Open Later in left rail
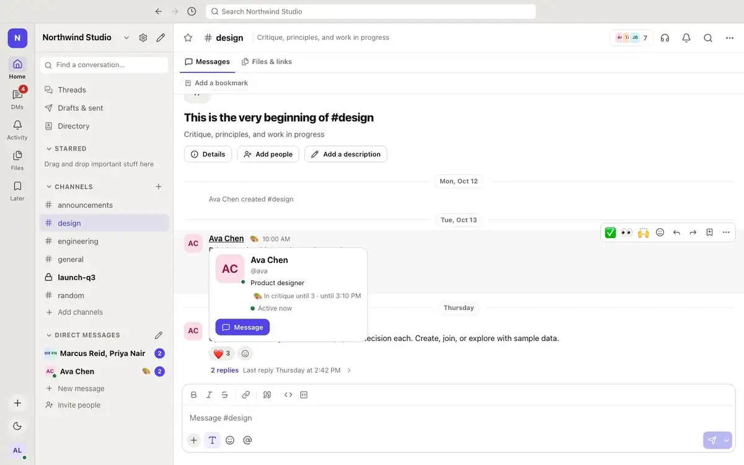Viewport: 744px width, 465px height. coord(17,190)
